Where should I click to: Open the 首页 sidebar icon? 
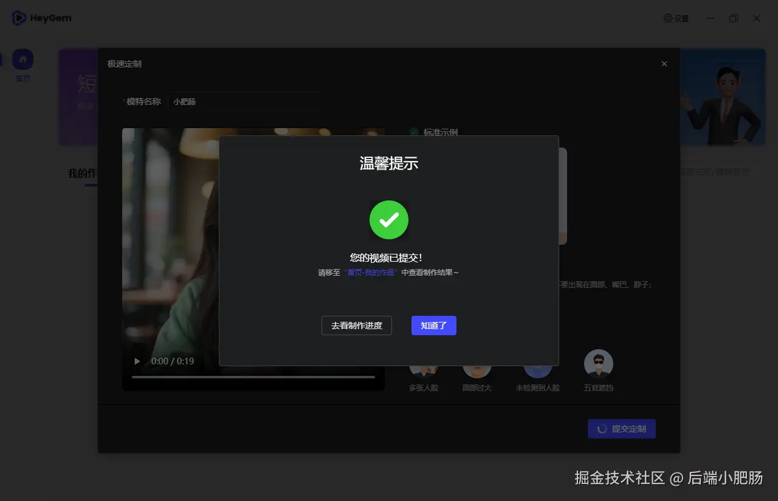22,60
